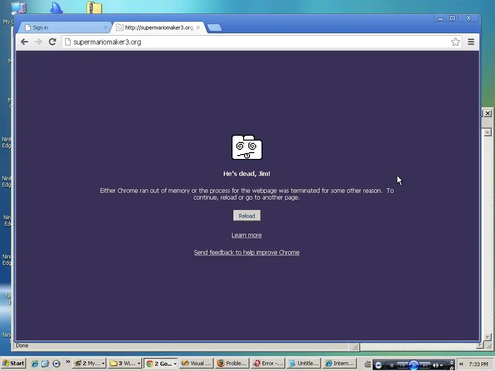Switch to the Visual ... taskbar window
495x371 pixels.
196,363
